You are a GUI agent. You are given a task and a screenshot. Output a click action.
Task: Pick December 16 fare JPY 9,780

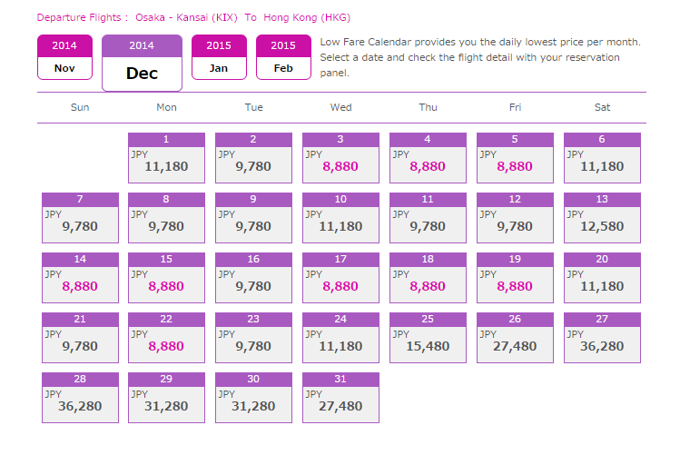pos(253,278)
